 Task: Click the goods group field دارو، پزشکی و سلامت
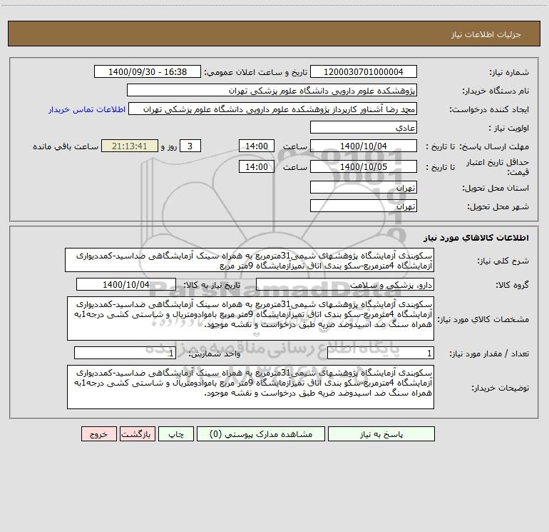point(345,284)
